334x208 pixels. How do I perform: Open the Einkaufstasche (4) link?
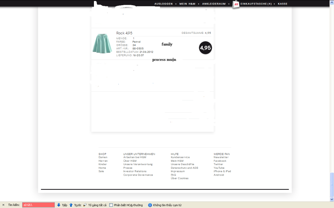coord(256,4)
